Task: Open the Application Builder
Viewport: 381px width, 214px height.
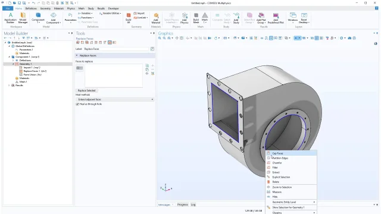Action: click(x=11, y=18)
